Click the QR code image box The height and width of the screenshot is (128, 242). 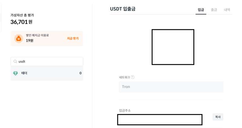click(x=173, y=47)
